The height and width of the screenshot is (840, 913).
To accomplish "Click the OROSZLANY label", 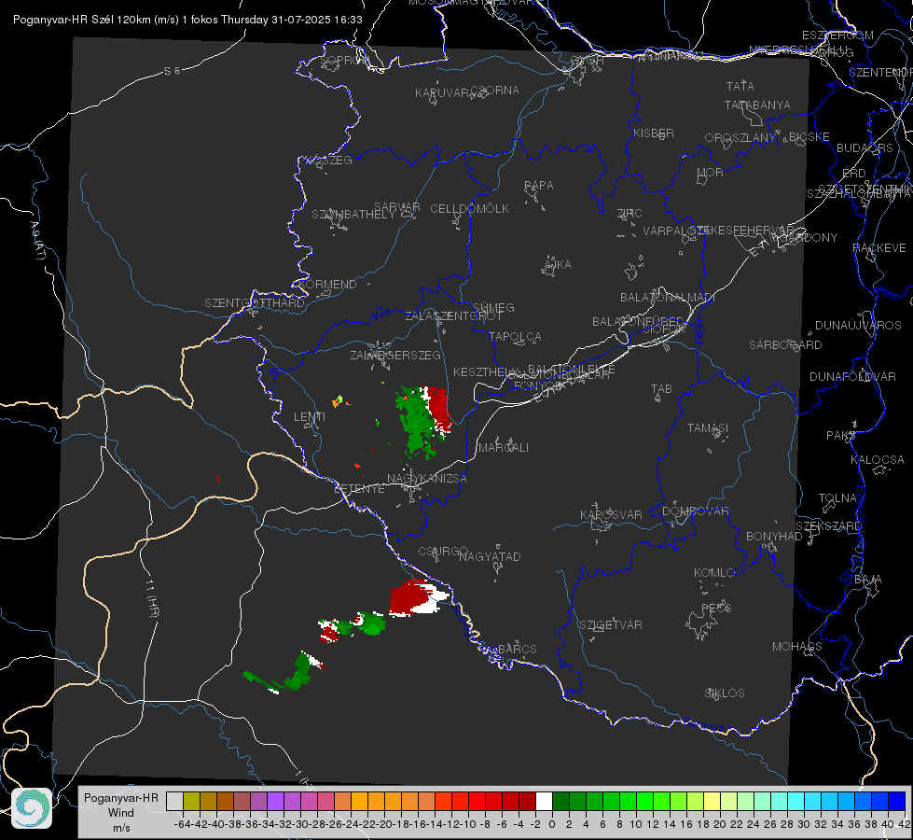I will tap(740, 138).
